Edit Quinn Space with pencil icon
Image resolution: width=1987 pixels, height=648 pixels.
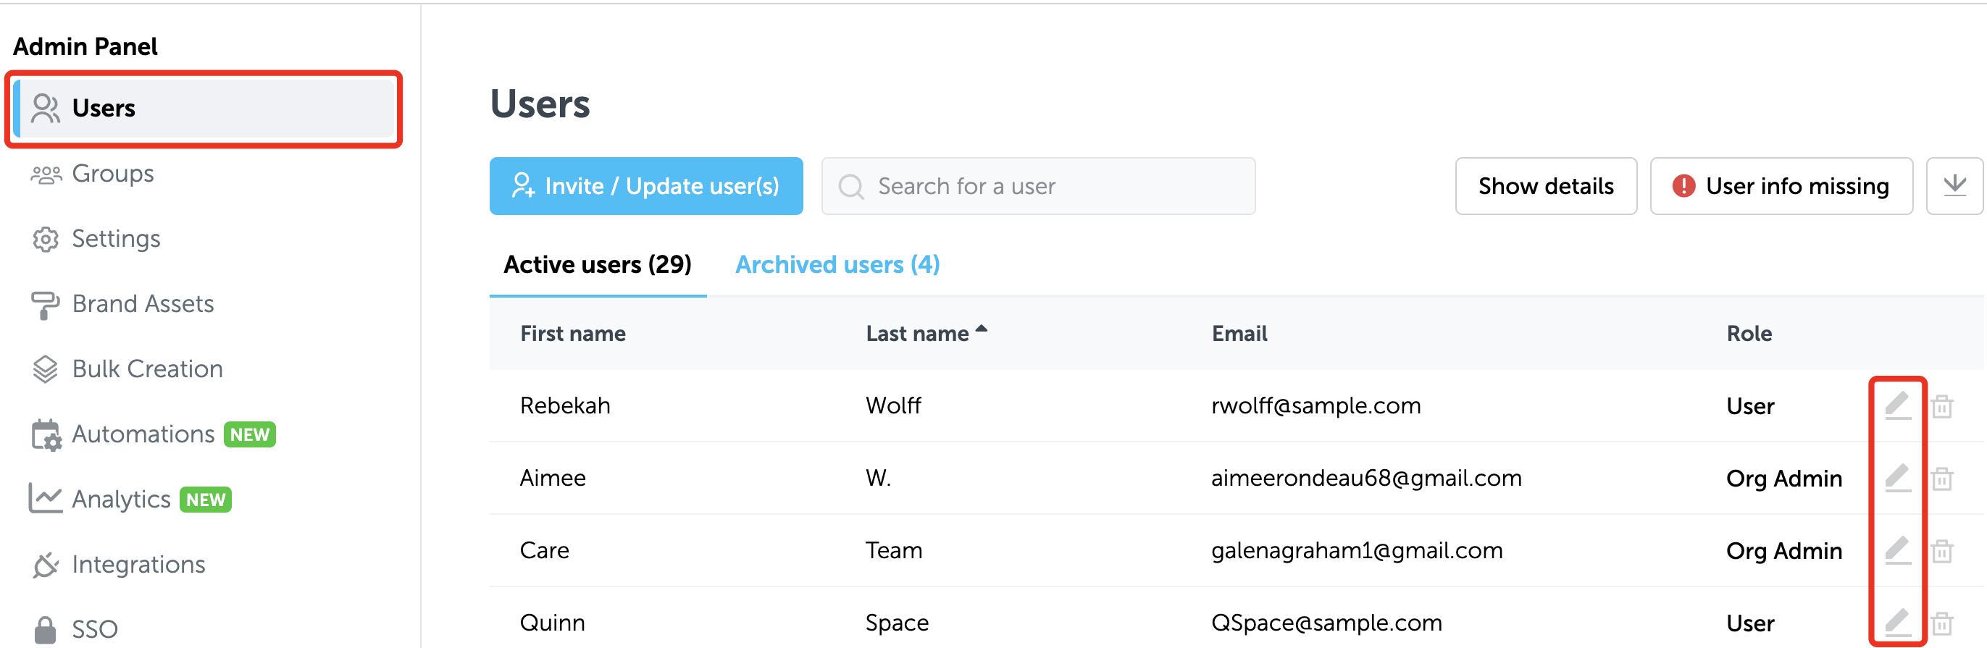tap(1897, 623)
